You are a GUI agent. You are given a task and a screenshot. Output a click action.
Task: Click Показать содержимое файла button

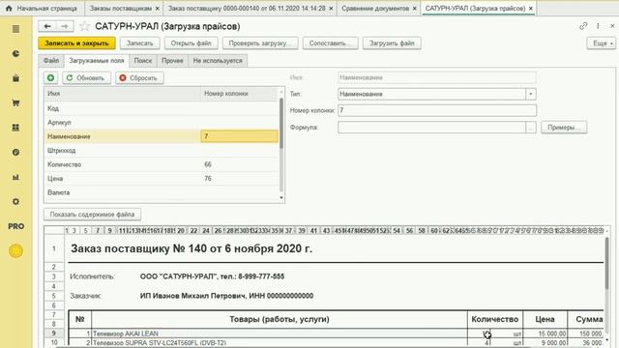tap(93, 215)
